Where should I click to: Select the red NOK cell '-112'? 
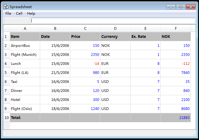[176, 63]
